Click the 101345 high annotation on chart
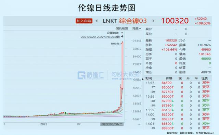 pos(115,44)
